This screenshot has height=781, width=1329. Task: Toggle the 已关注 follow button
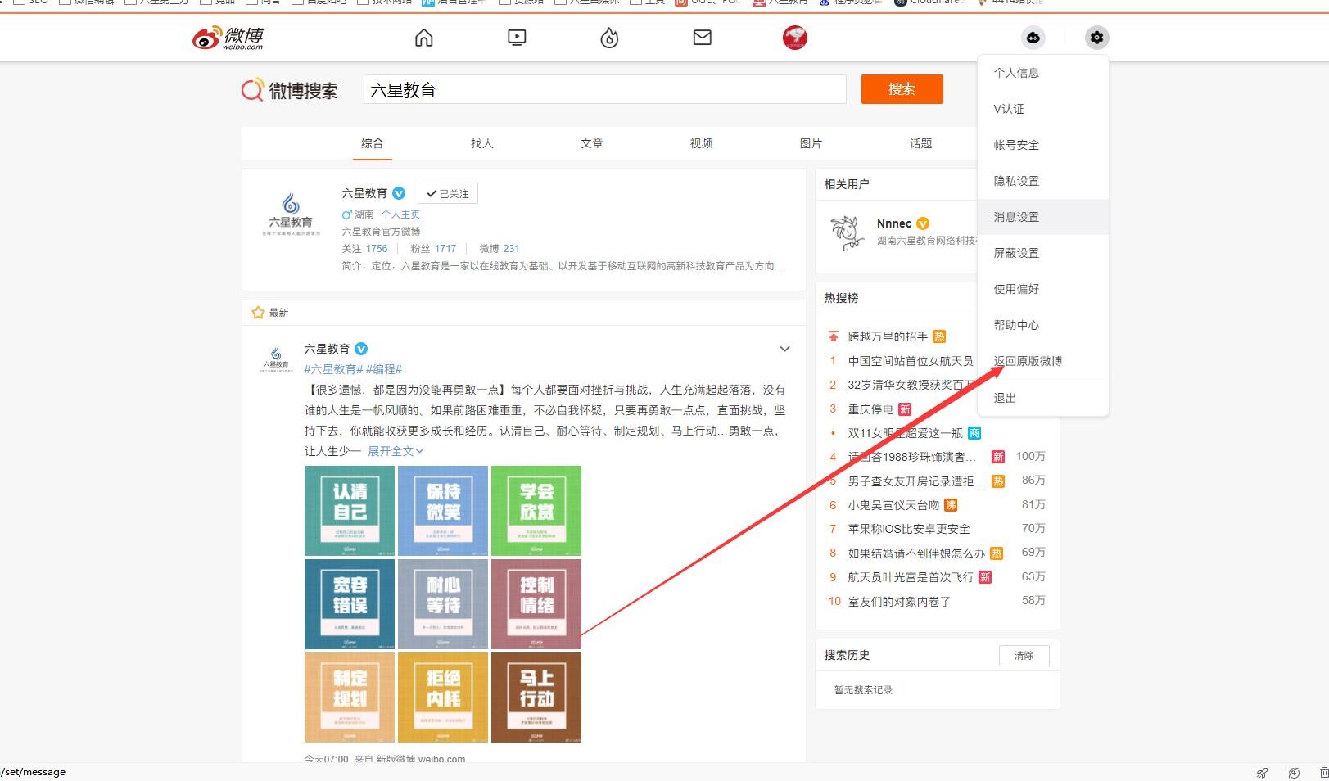click(448, 193)
